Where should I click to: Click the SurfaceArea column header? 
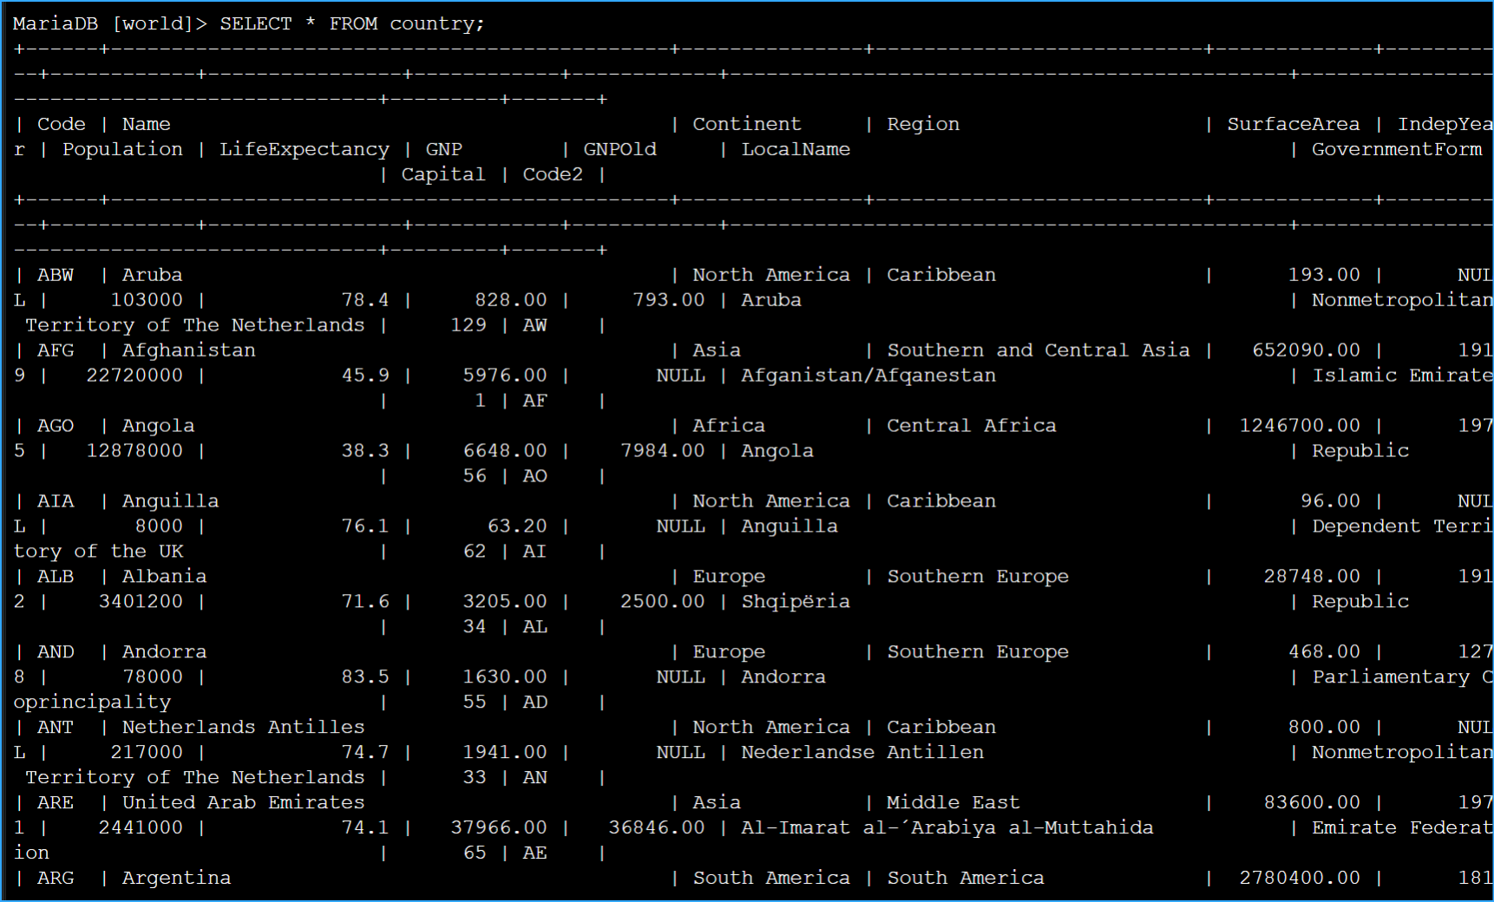[1293, 124]
